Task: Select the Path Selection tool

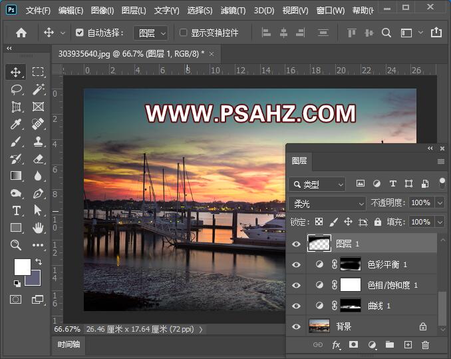Action: pyautogui.click(x=38, y=210)
